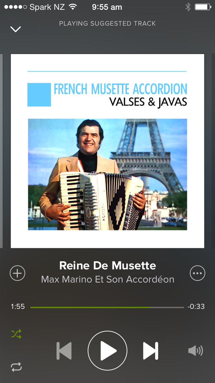This screenshot has height=383, width=215.
Task: Add Reine De Musette to your library
Action: tap(17, 273)
